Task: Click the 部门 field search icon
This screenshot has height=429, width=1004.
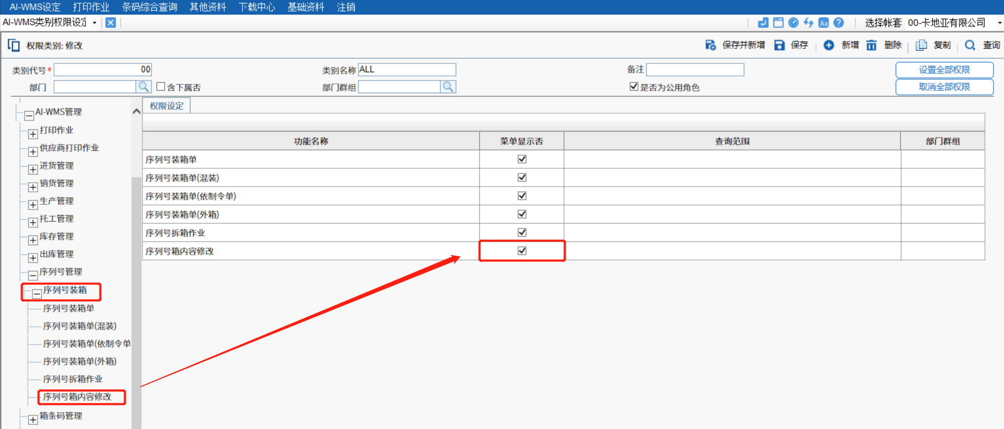Action: coord(144,87)
